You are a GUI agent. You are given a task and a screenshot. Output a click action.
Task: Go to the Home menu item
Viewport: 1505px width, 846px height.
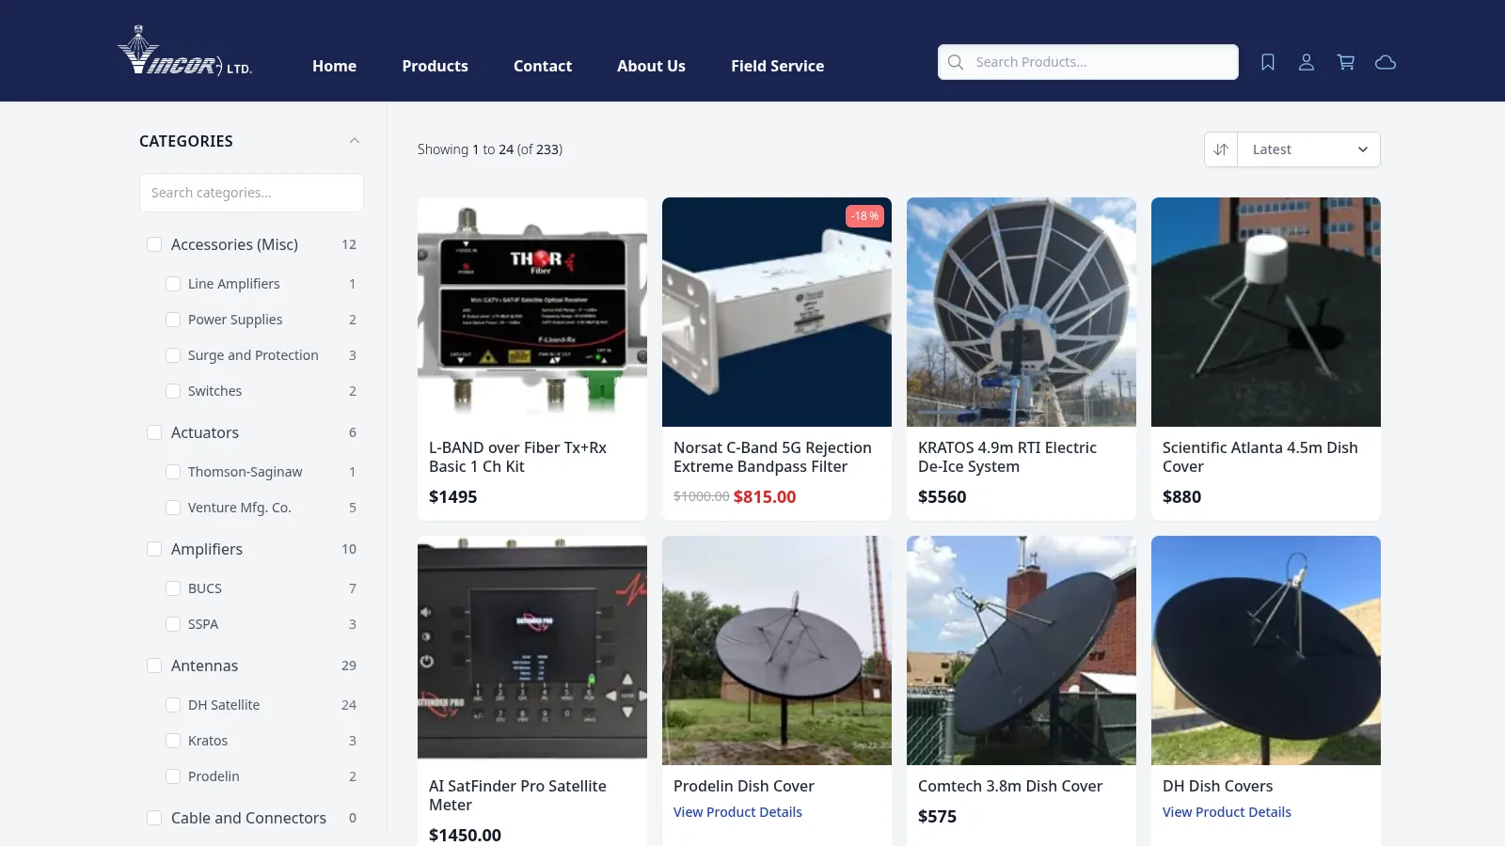point(334,66)
